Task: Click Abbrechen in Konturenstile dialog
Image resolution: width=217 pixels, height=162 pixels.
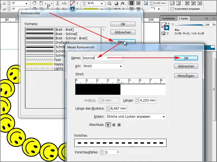Action: 123,32
